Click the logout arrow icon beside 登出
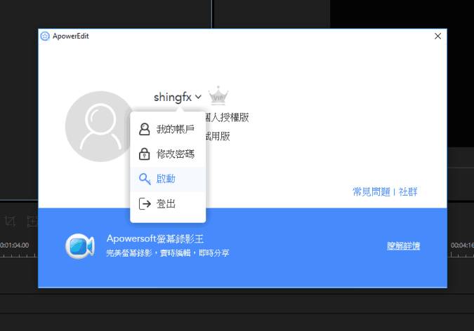This screenshot has height=331, width=474. 145,203
